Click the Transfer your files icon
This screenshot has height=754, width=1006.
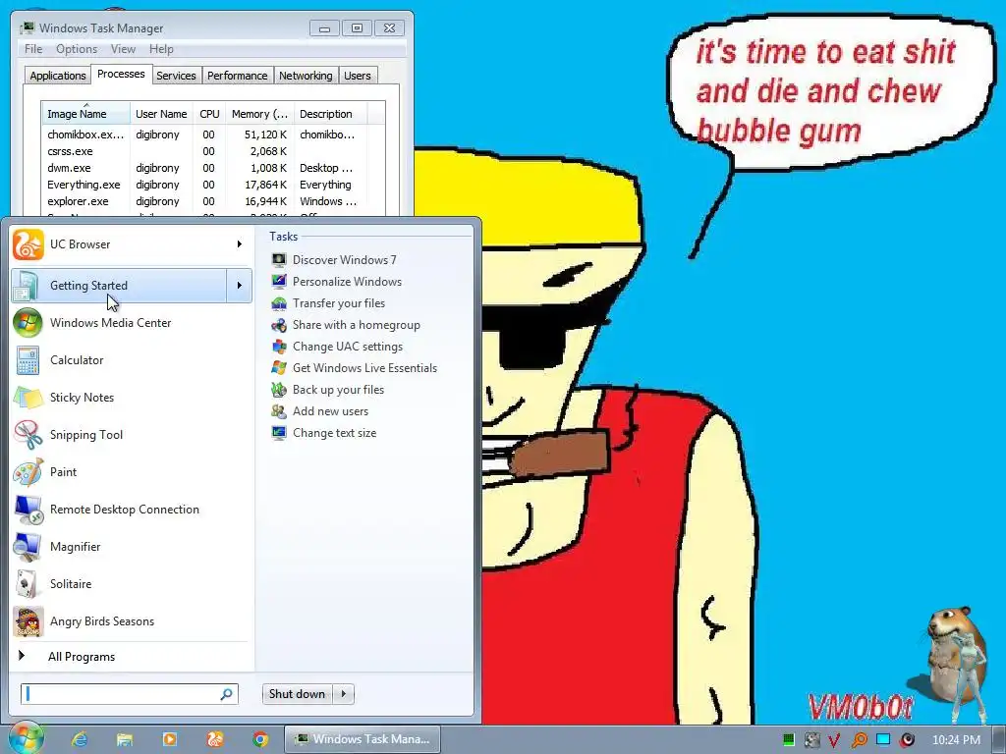point(278,303)
